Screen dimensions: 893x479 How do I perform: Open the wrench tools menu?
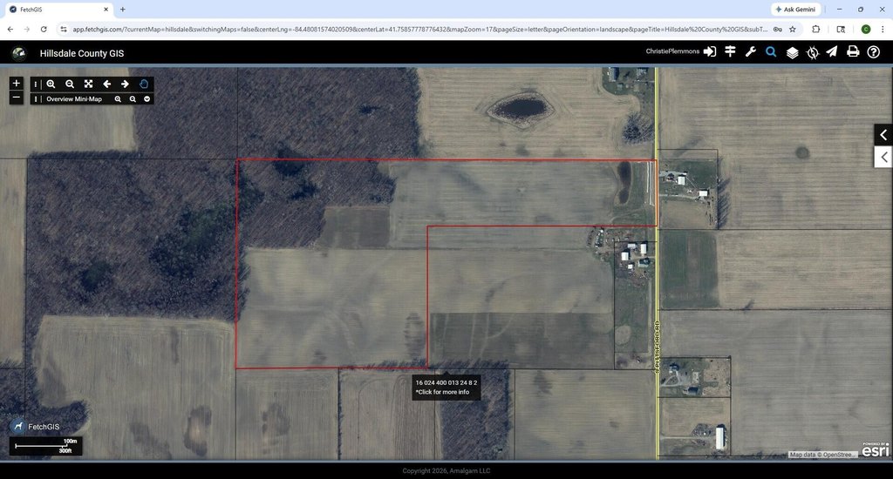(750, 52)
